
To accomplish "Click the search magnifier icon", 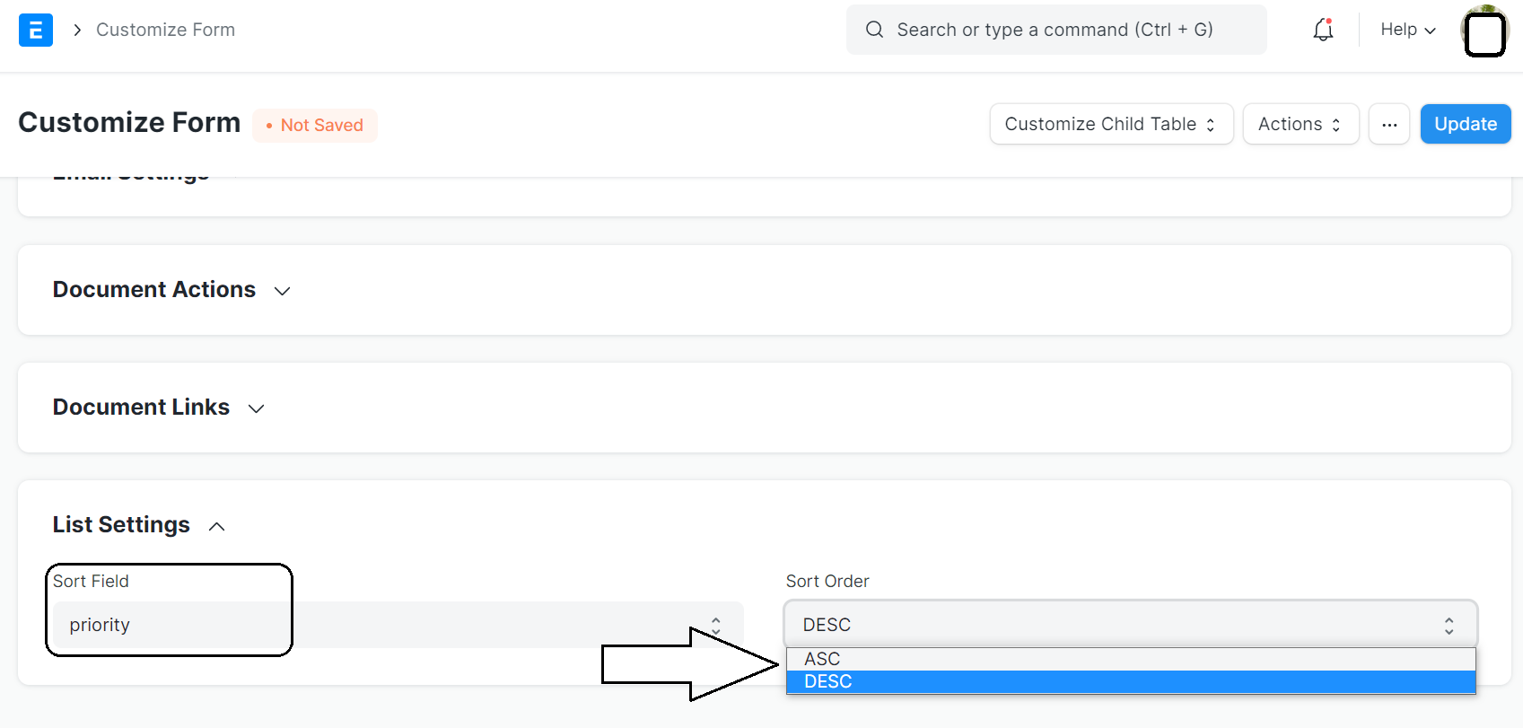I will (874, 30).
